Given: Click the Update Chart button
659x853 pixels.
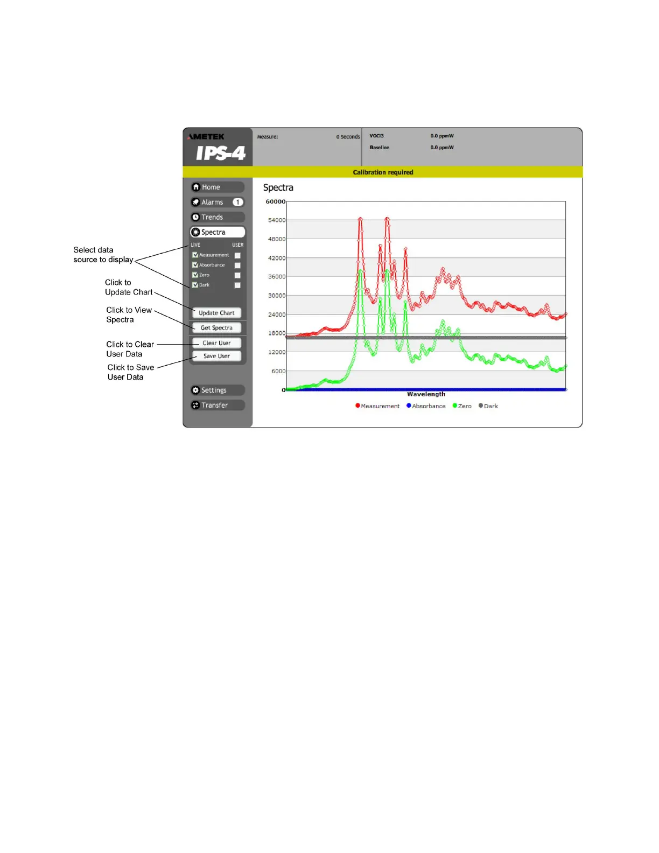Looking at the screenshot, I should point(216,313).
